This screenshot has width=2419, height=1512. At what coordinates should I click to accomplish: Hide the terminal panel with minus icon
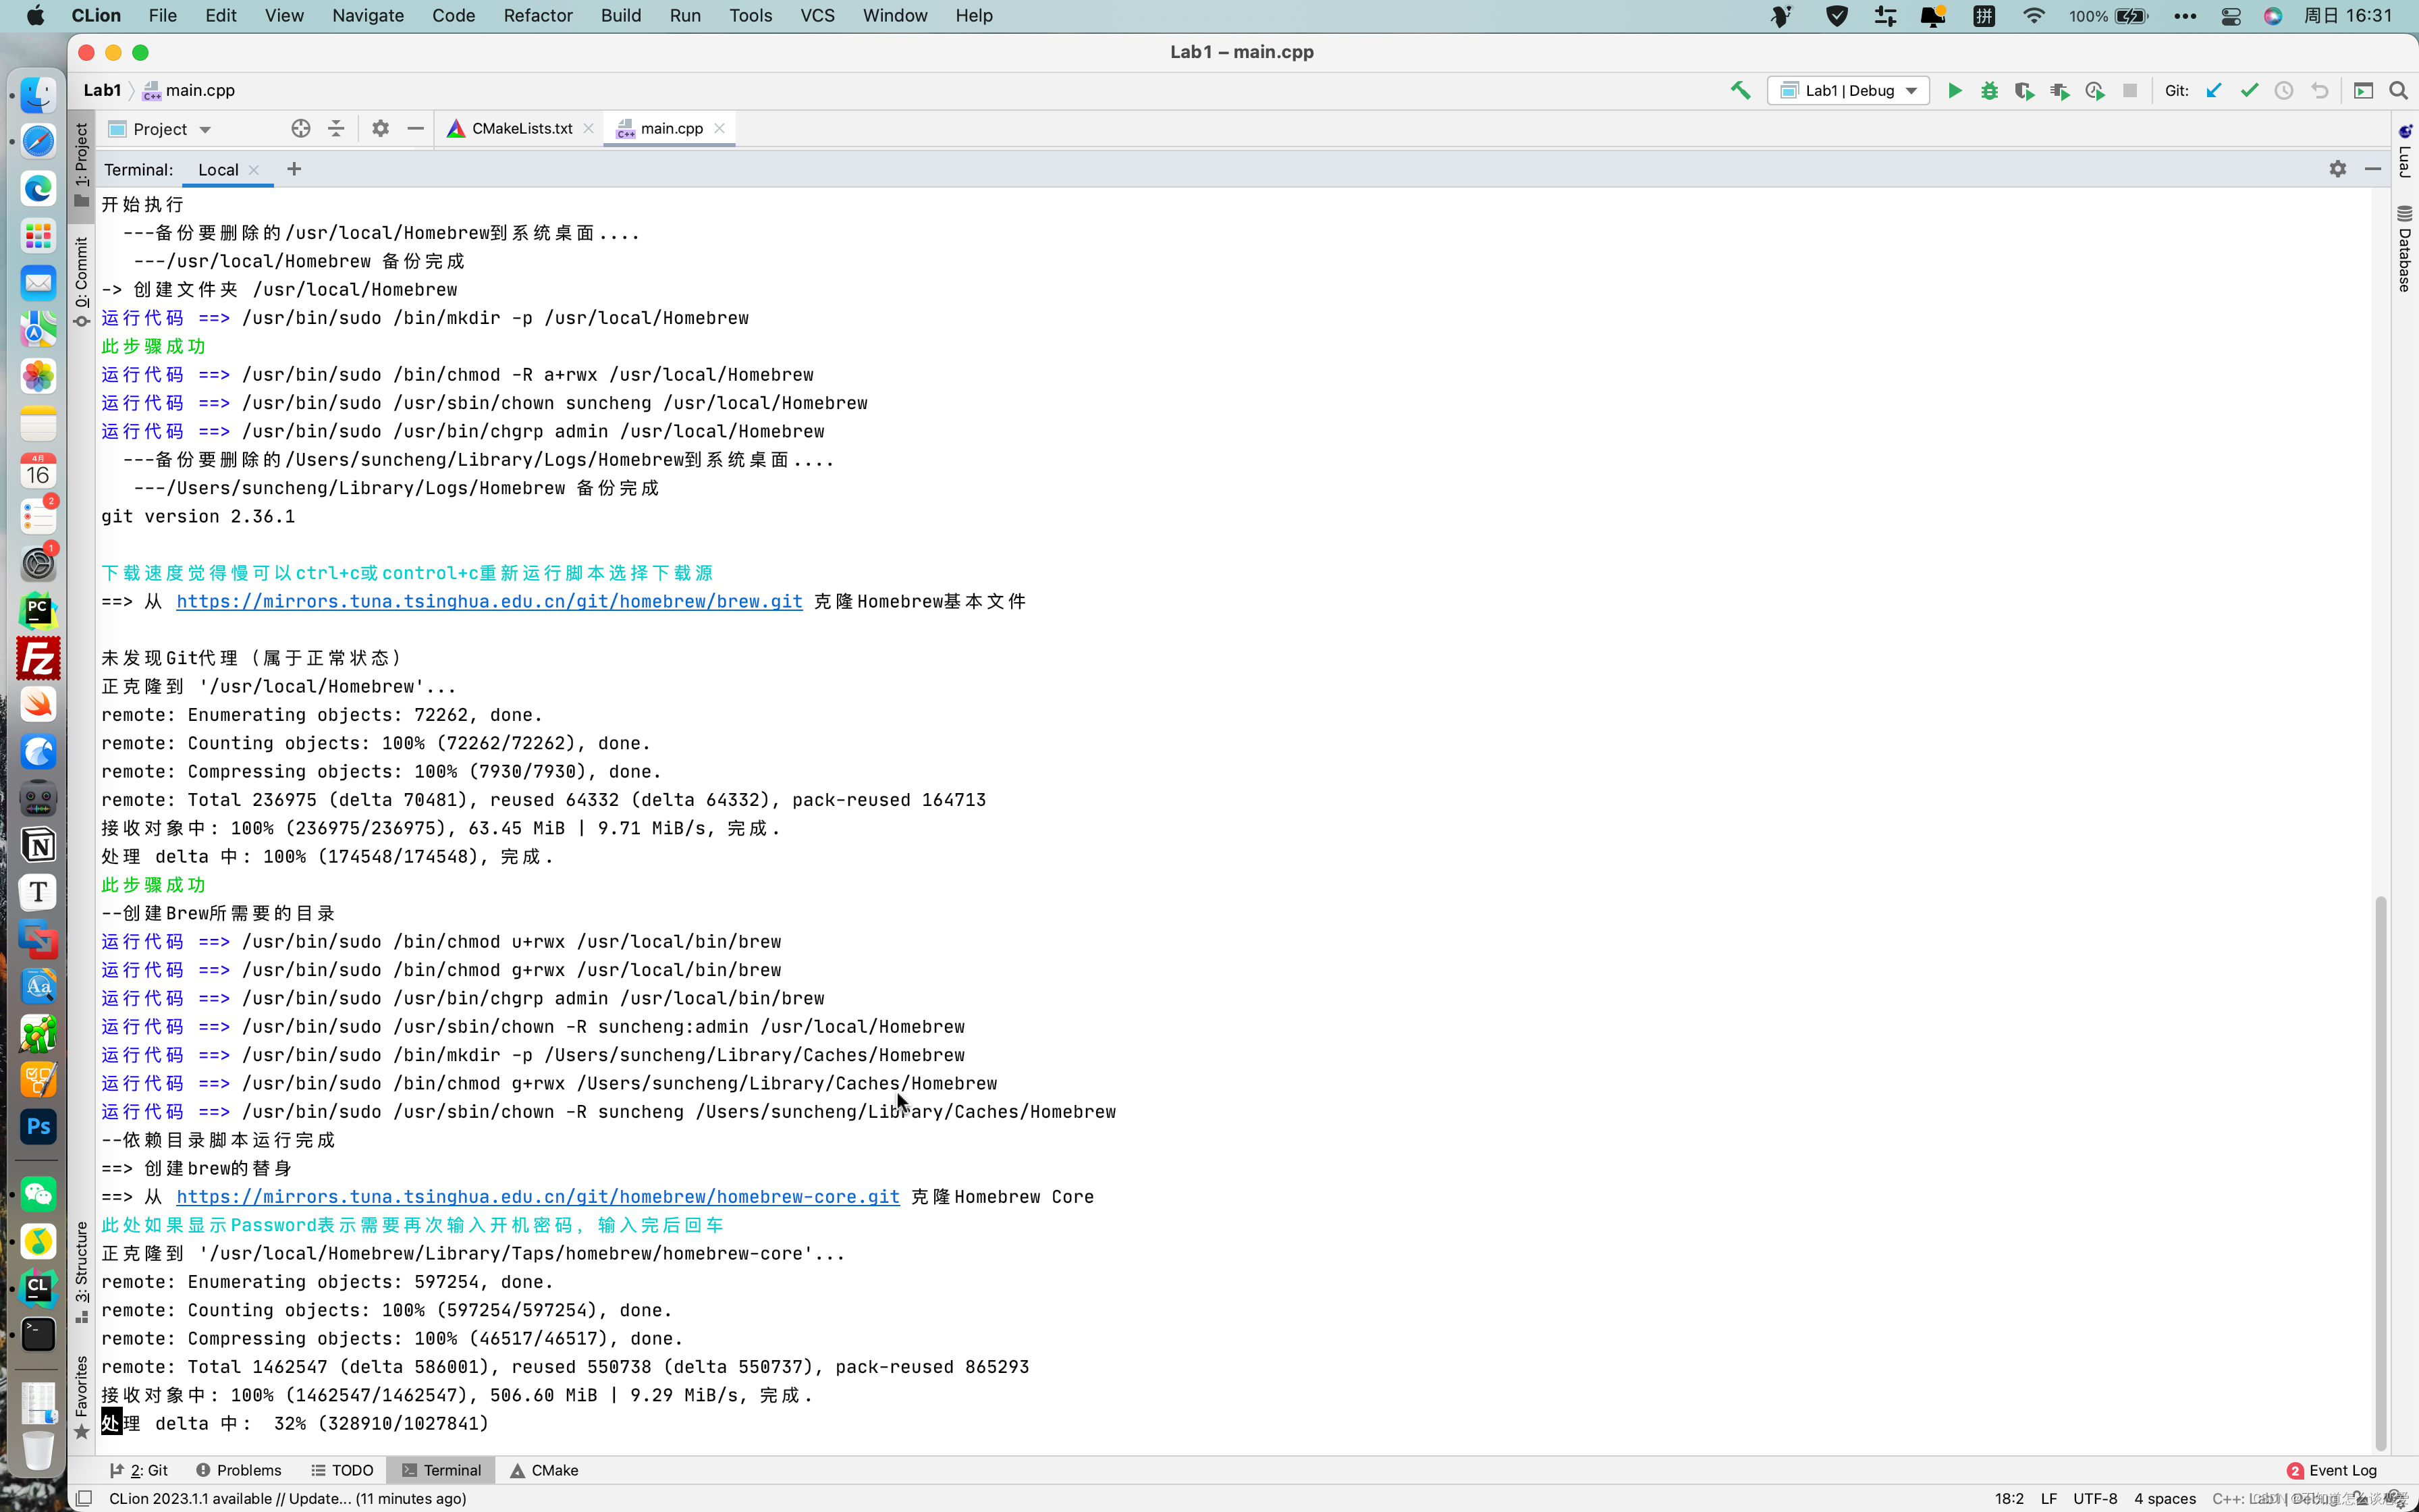pyautogui.click(x=2372, y=169)
